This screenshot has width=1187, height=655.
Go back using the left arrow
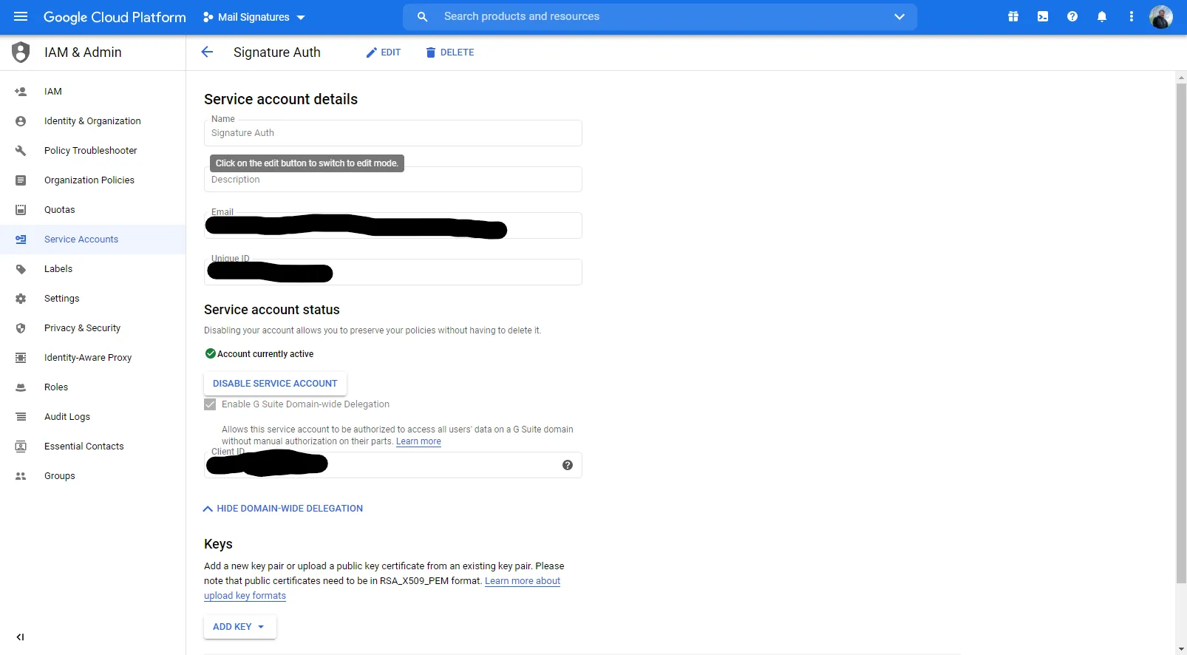(207, 52)
